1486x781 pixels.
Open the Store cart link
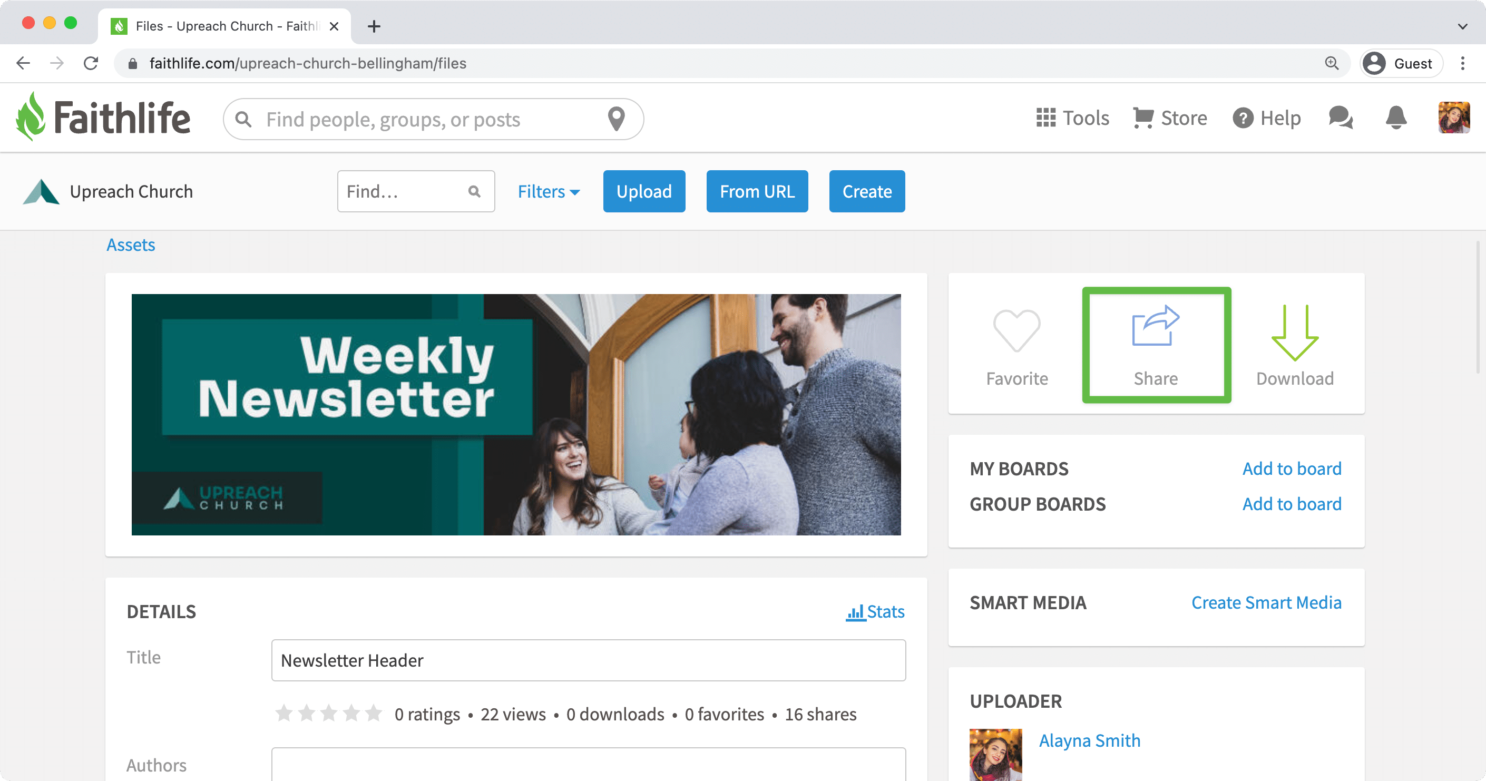[1169, 118]
